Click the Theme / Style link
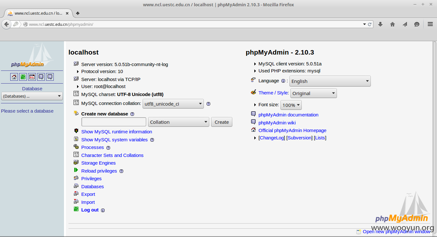 [274, 93]
